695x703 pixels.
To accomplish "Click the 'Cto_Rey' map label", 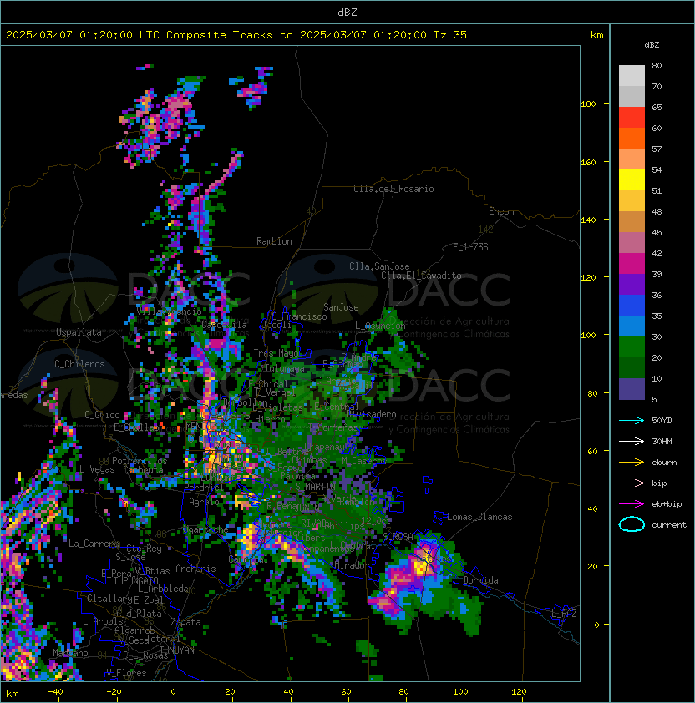I will [144, 549].
